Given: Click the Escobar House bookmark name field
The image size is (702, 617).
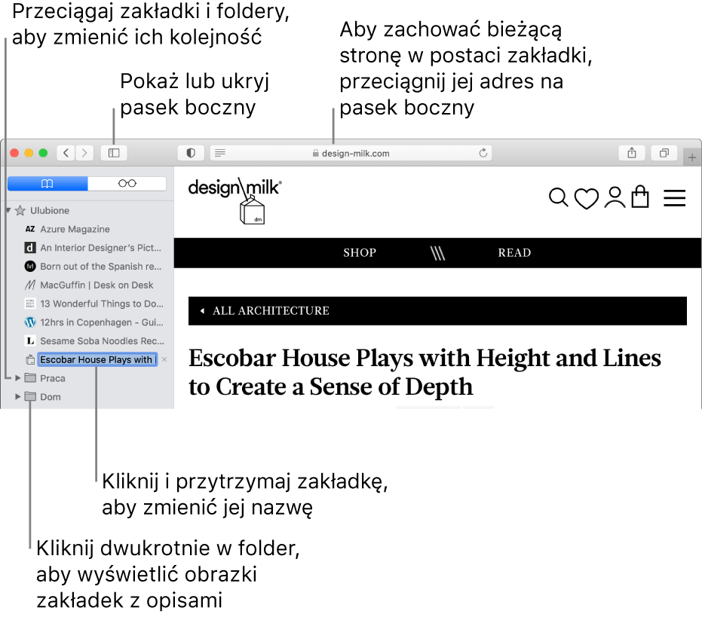Looking at the screenshot, I should [x=97, y=359].
